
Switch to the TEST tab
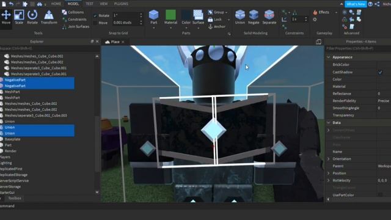(x=89, y=4)
